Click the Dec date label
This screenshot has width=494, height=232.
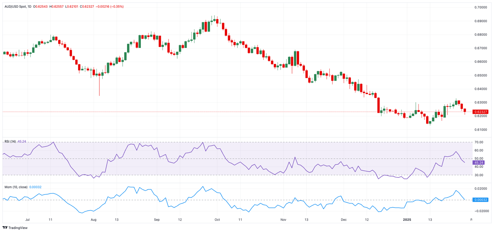(x=344, y=220)
